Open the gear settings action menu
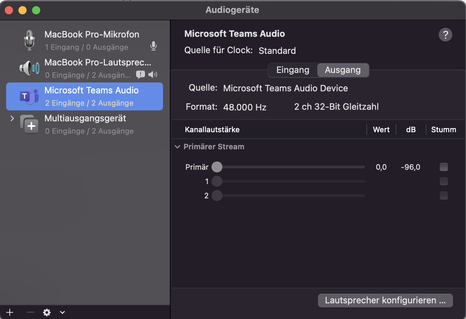 47,312
